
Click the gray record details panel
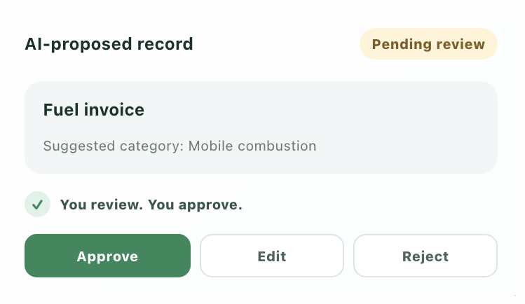pyautogui.click(x=261, y=127)
